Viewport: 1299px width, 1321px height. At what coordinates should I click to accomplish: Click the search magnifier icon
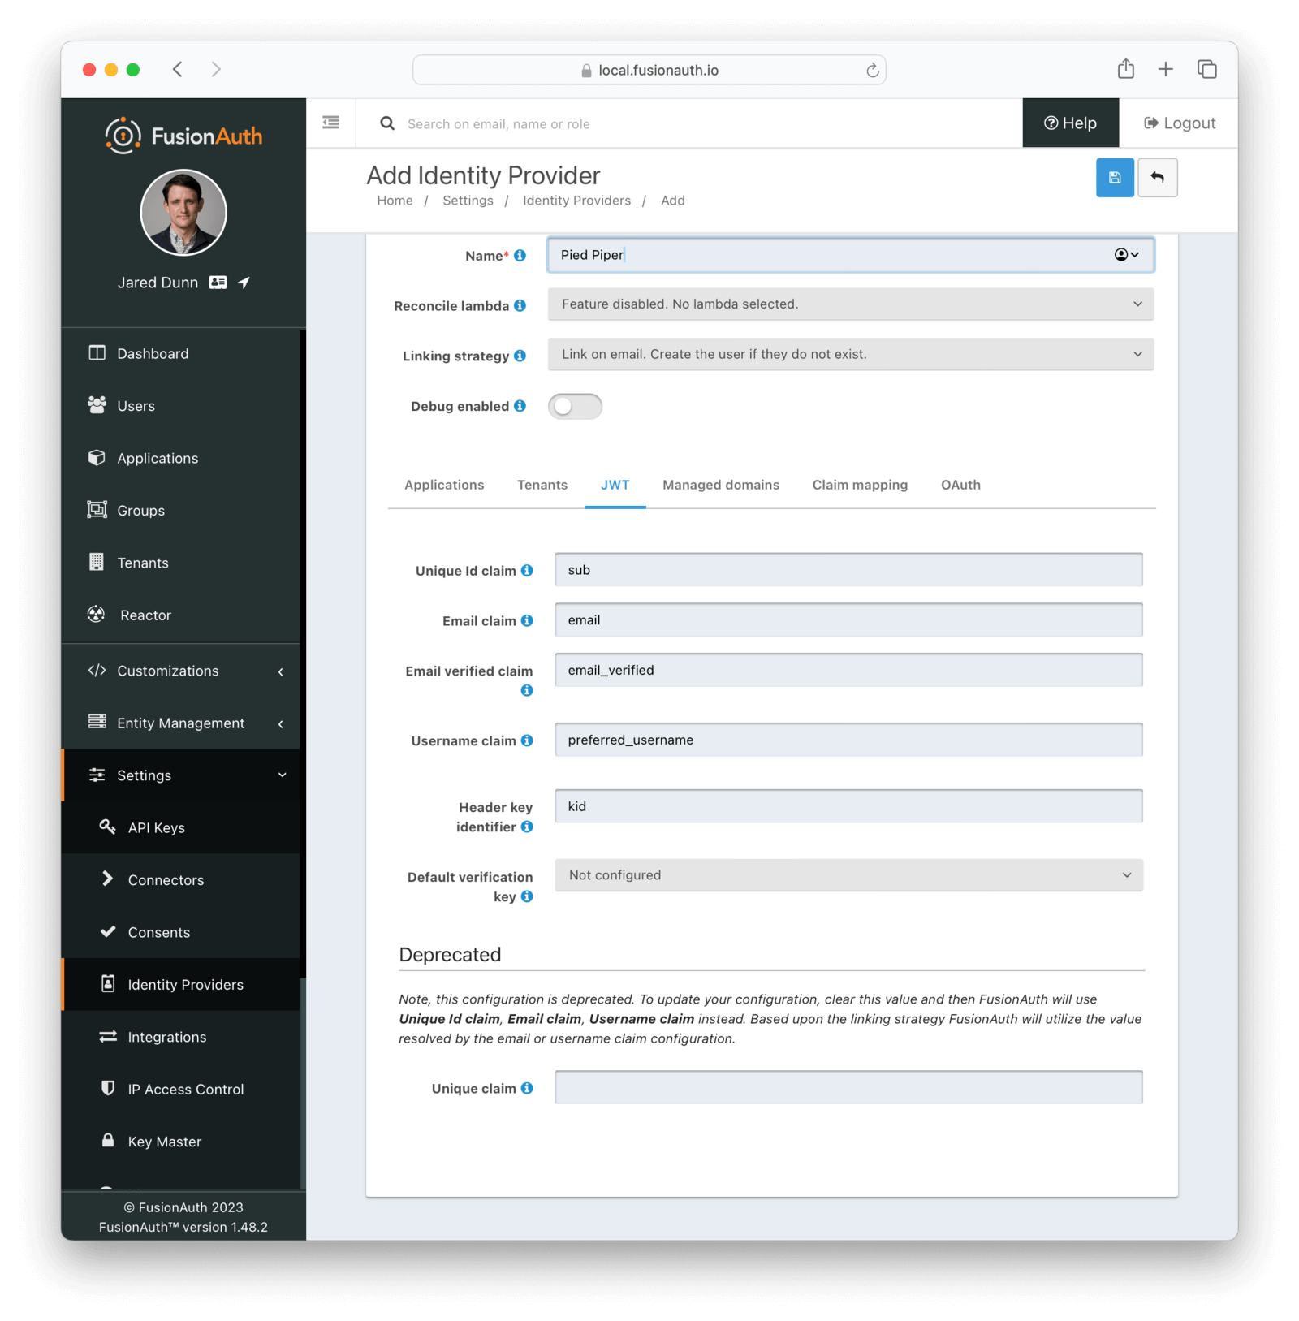387,123
